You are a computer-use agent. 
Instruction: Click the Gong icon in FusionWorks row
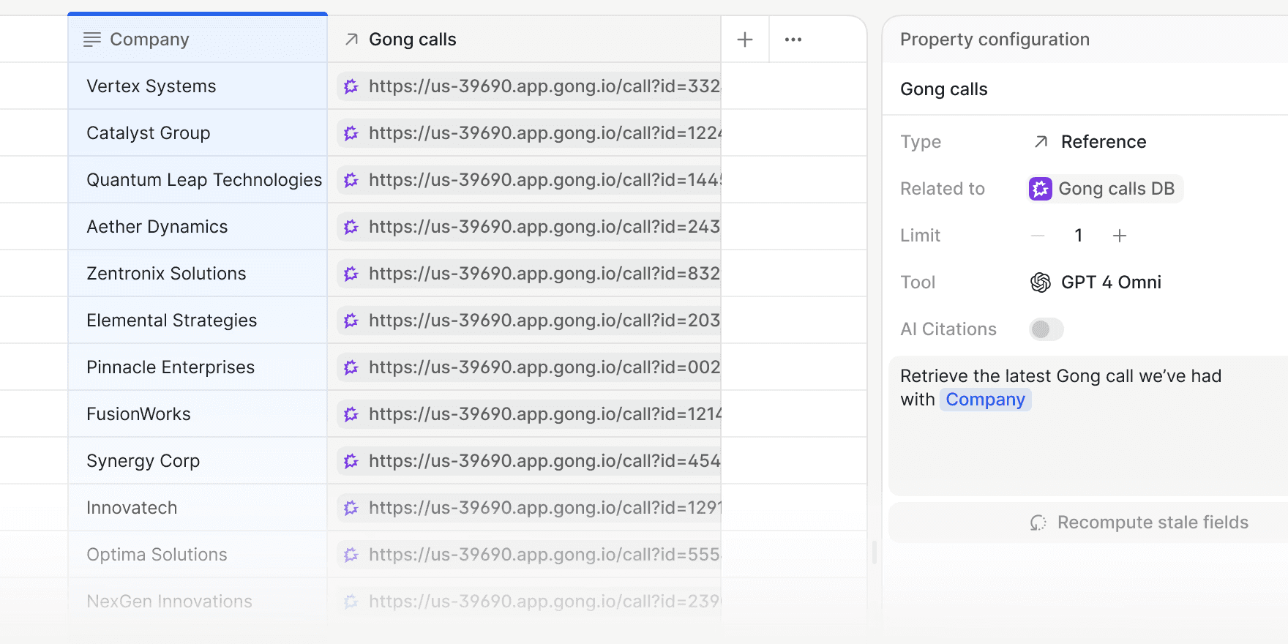351,414
